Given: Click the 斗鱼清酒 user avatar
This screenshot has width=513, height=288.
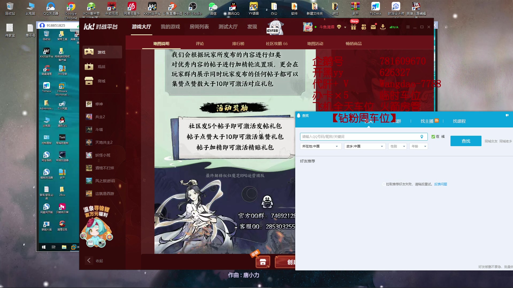Looking at the screenshot, I should (x=308, y=27).
